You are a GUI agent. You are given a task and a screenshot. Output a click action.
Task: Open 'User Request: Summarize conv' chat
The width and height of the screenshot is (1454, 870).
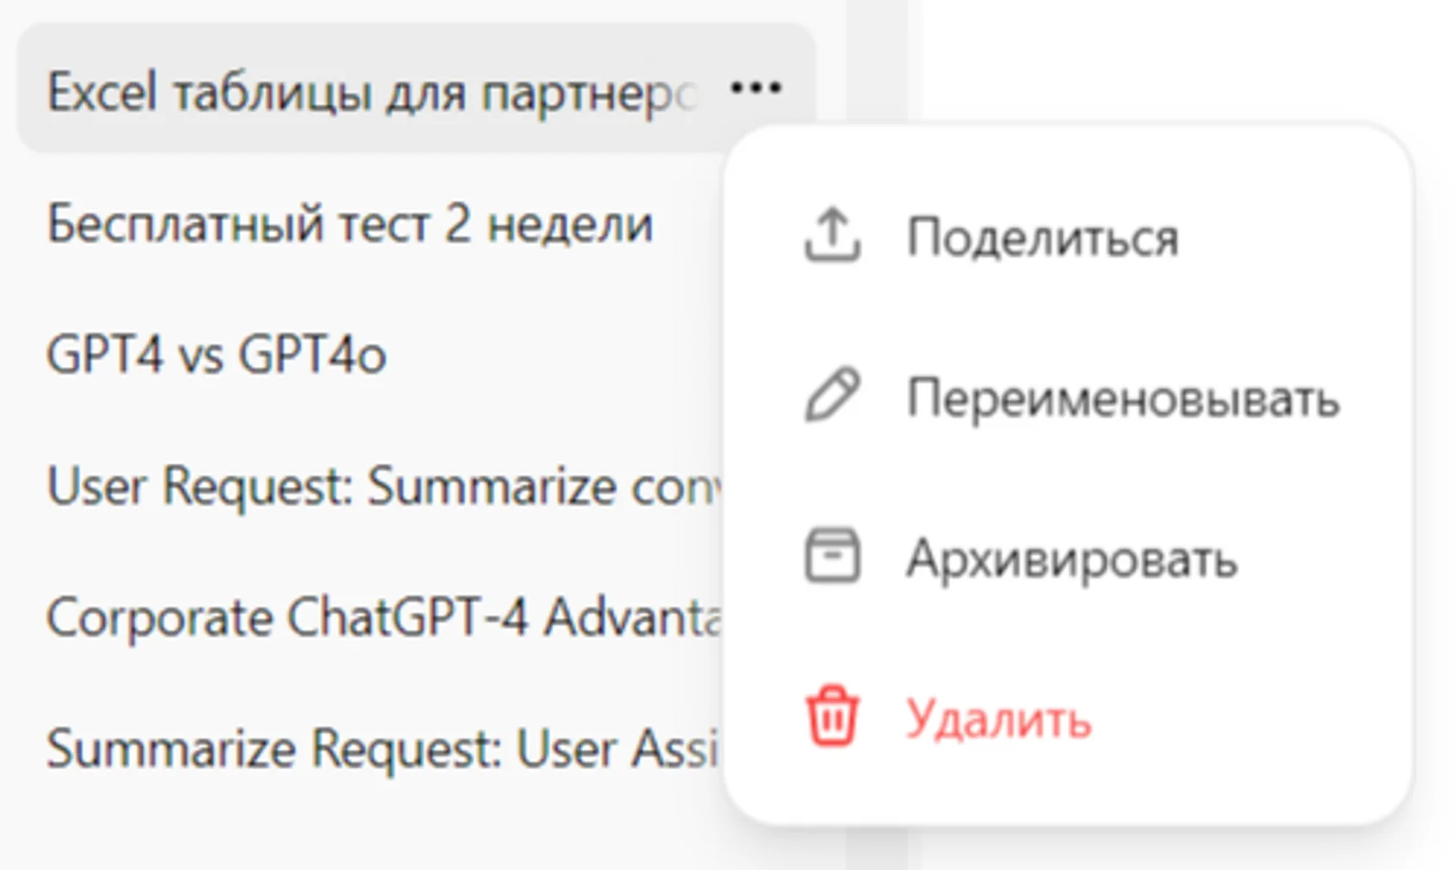[383, 486]
